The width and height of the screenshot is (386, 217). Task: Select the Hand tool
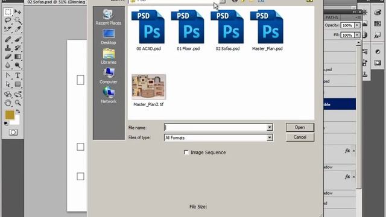click(x=8, y=102)
